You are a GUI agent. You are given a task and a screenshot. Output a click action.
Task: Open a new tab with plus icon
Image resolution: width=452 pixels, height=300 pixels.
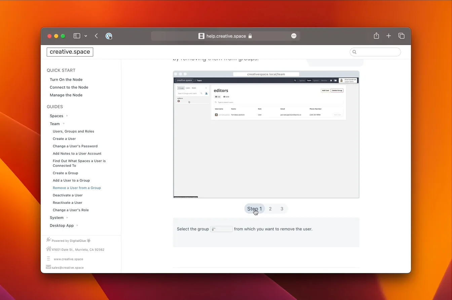pyautogui.click(x=388, y=36)
